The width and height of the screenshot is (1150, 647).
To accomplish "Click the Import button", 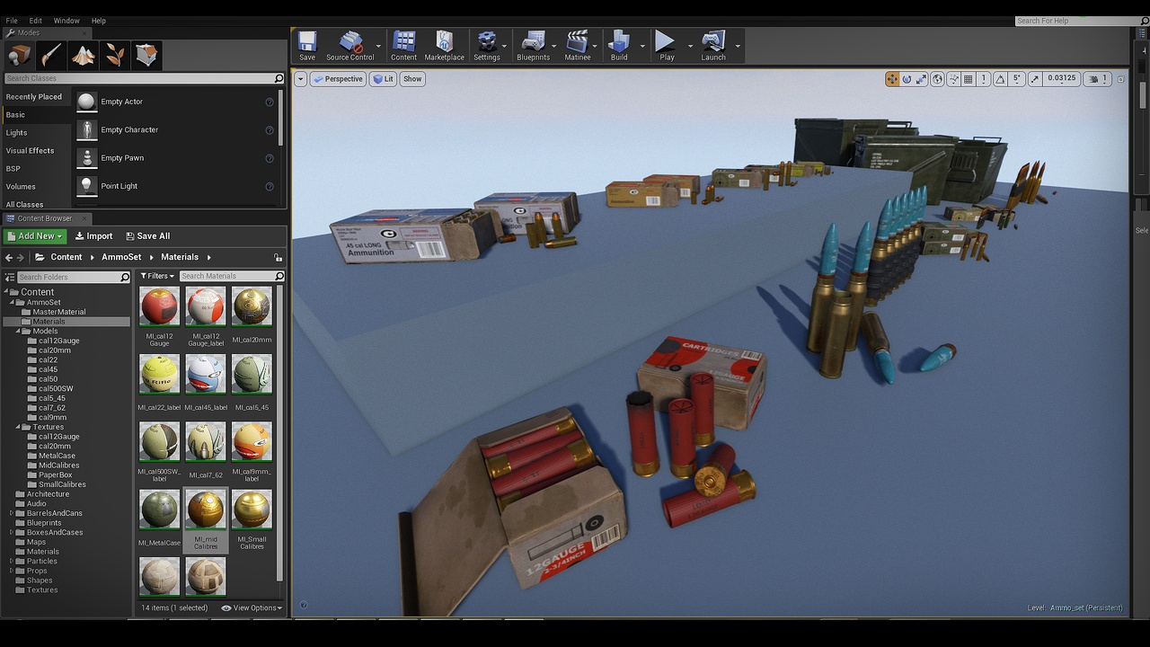I will coord(93,236).
